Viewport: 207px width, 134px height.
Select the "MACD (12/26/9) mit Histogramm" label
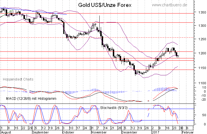pyautogui.click(x=31, y=99)
